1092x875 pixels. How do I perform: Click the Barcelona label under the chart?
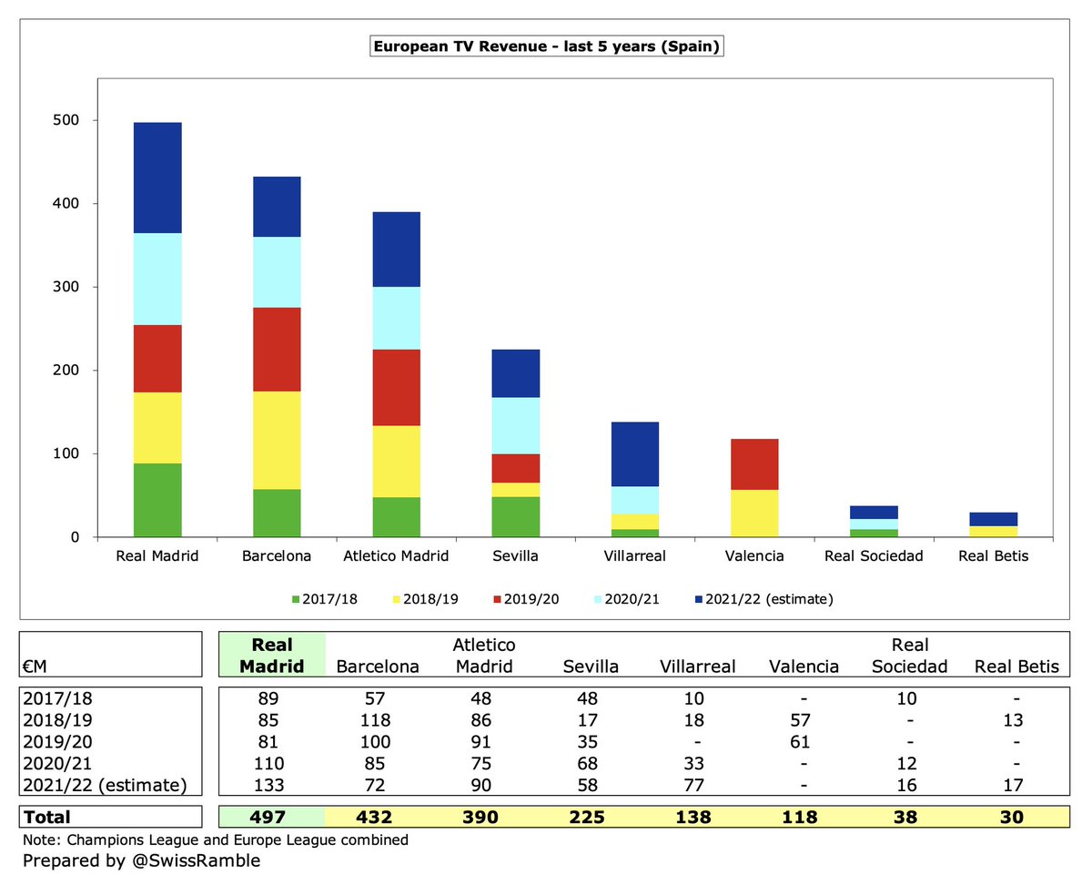pyautogui.click(x=277, y=555)
